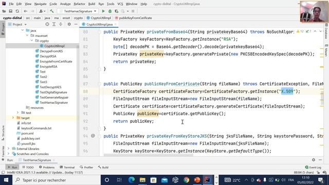
Task: Hide the Run tool window
Action: click(x=320, y=160)
